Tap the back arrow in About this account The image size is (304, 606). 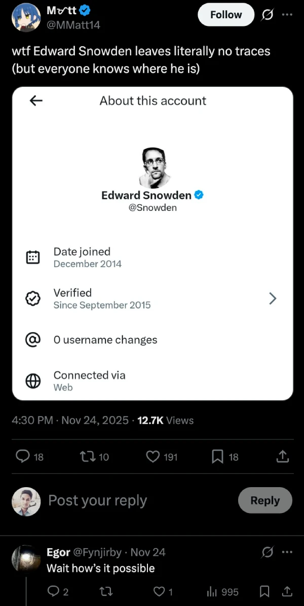coord(35,100)
